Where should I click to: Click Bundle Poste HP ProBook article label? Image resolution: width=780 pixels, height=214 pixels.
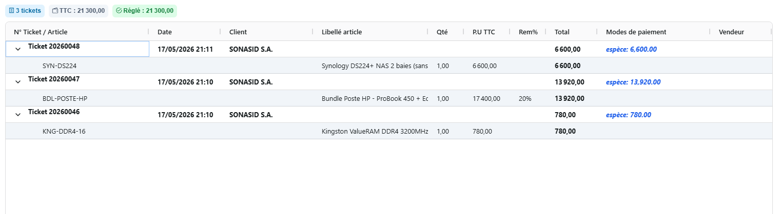click(x=375, y=98)
